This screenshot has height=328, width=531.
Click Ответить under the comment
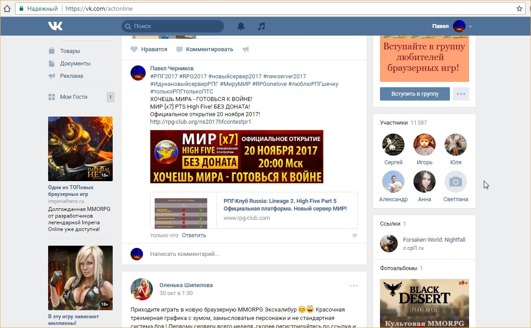[x=194, y=235]
